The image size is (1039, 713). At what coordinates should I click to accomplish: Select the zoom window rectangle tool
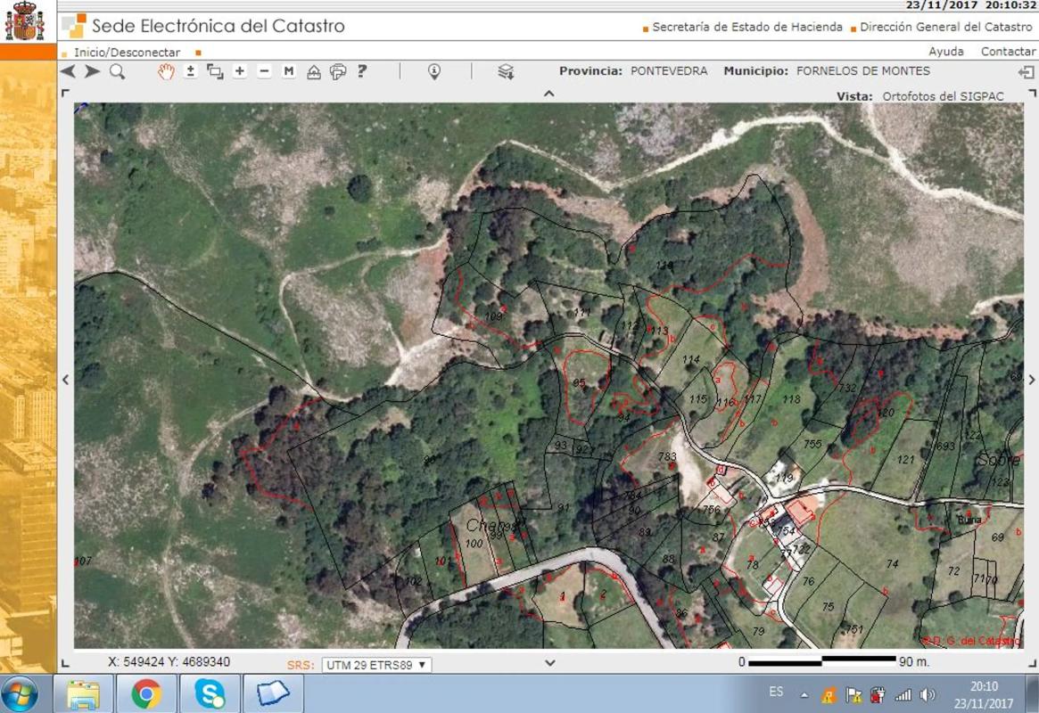[x=215, y=72]
